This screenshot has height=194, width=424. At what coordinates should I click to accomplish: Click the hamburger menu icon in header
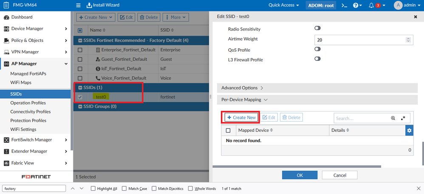pyautogui.click(x=78, y=5)
